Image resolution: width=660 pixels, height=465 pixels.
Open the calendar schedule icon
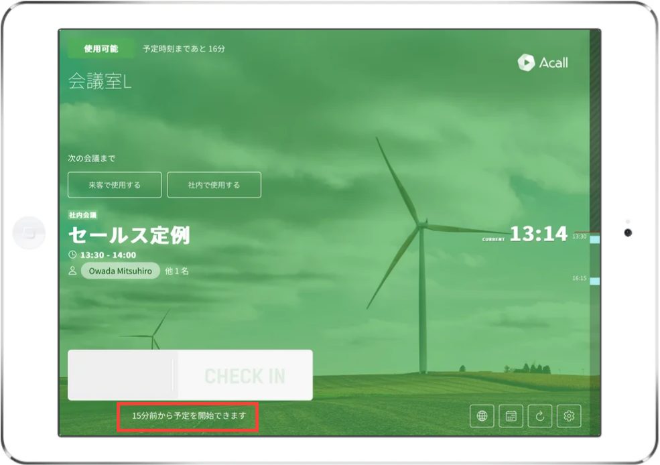point(511,416)
